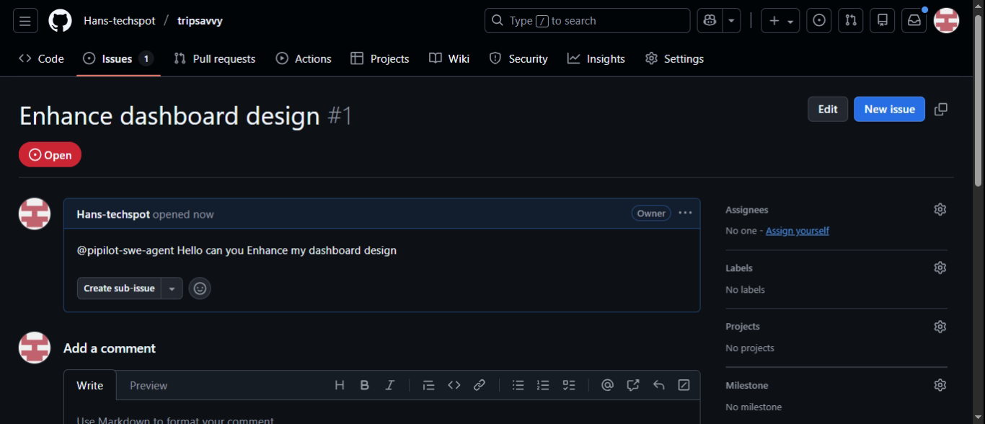Image resolution: width=985 pixels, height=424 pixels.
Task: Insert a mention with the @ icon
Action: point(607,386)
